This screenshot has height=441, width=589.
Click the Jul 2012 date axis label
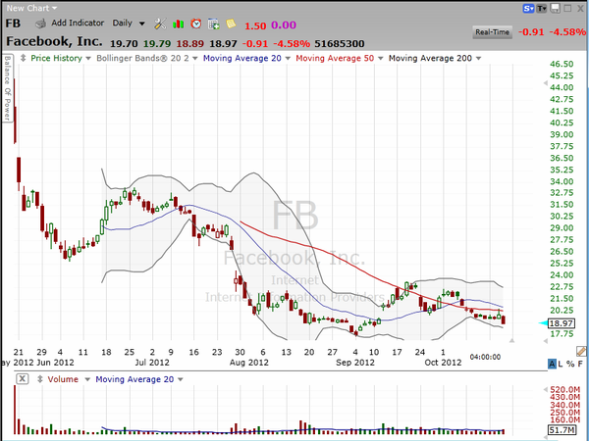click(152, 363)
